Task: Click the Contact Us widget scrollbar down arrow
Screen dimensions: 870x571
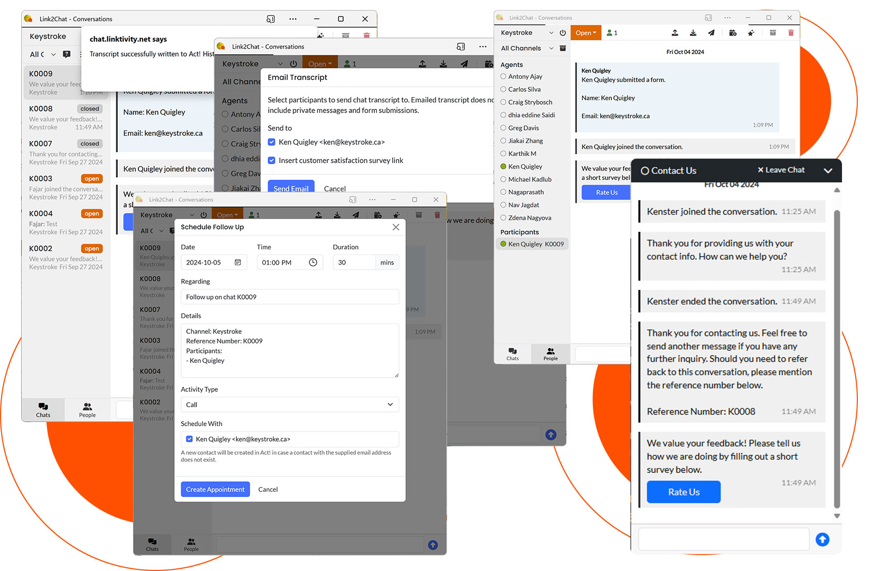Action: [837, 516]
